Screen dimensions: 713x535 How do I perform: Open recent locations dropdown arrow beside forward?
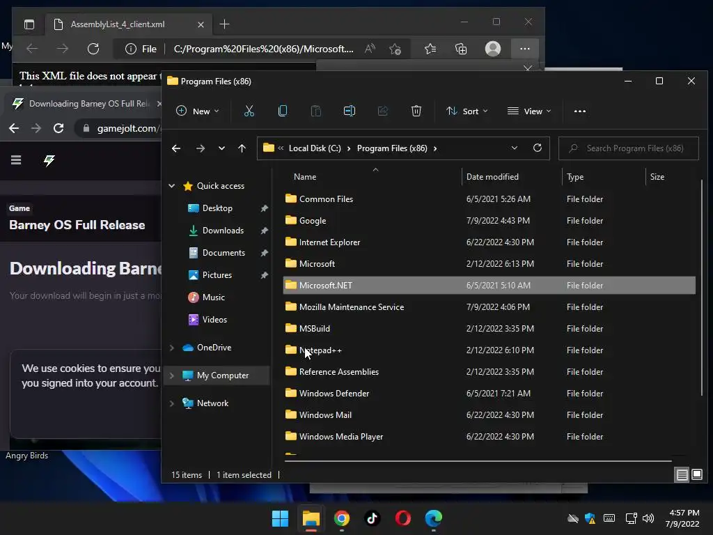[x=221, y=148]
